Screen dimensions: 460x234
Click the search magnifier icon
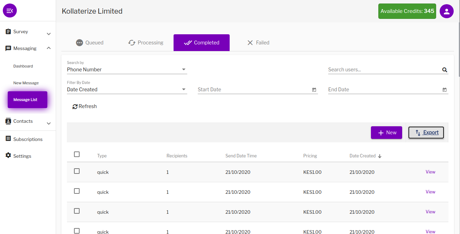[445, 70]
